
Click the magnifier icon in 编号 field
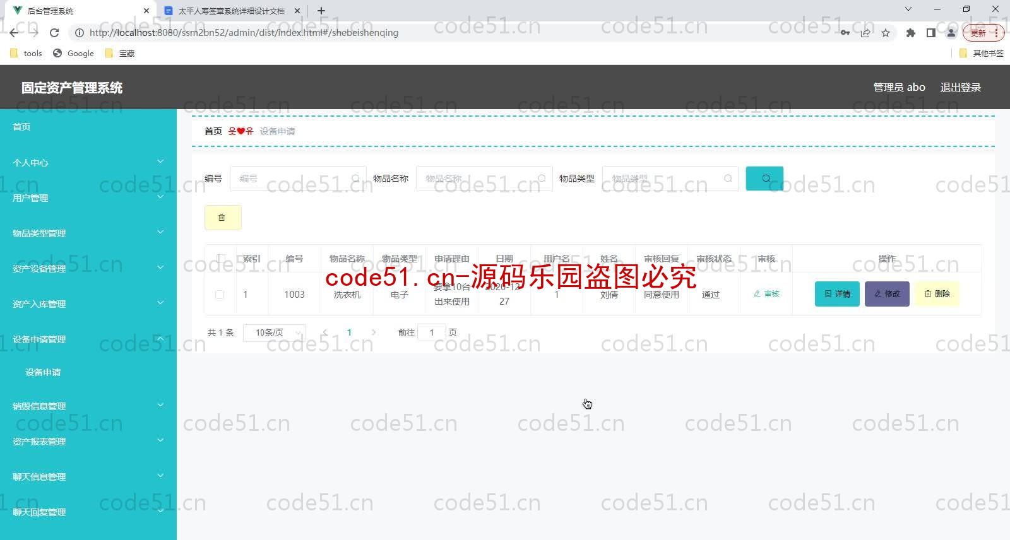point(356,179)
